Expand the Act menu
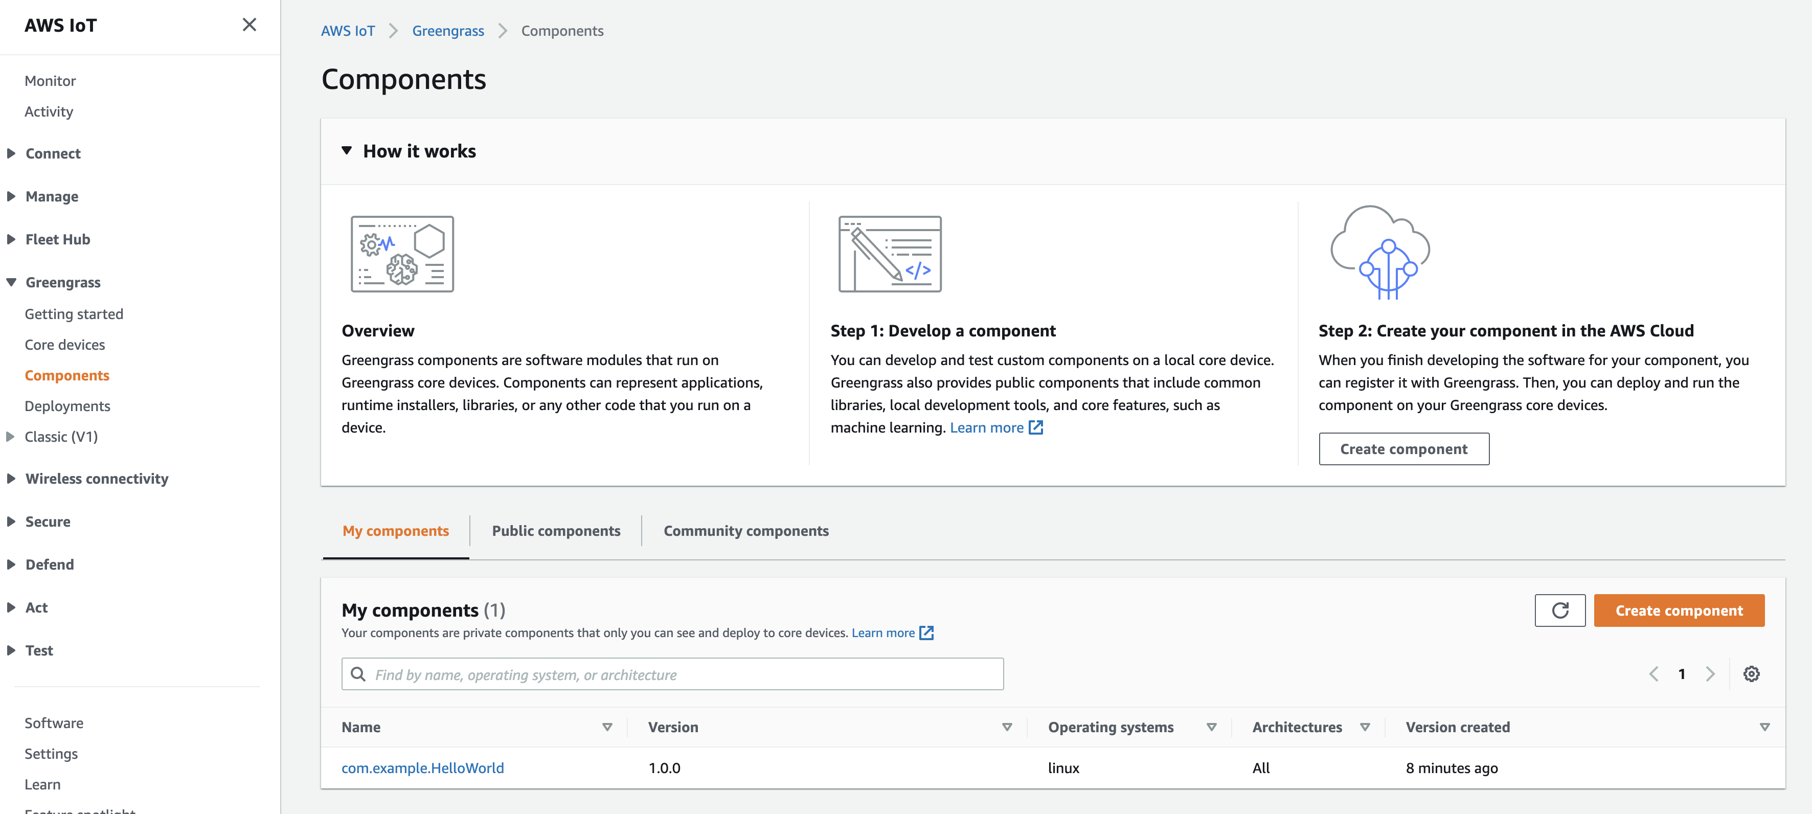This screenshot has height=814, width=1812. click(x=11, y=607)
